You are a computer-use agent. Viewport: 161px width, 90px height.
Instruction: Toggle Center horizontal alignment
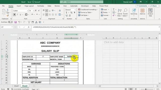point(47,14)
